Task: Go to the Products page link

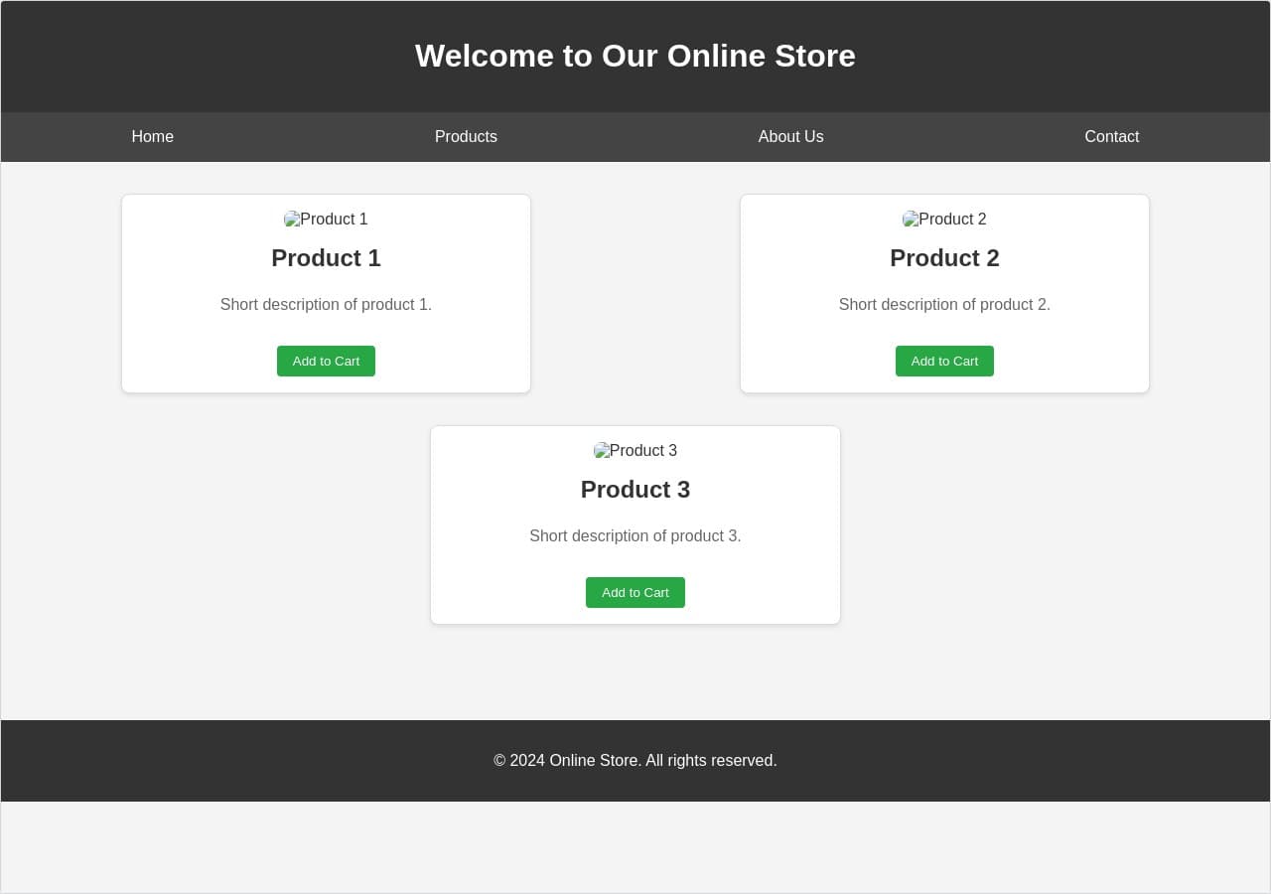Action: pyautogui.click(x=466, y=137)
